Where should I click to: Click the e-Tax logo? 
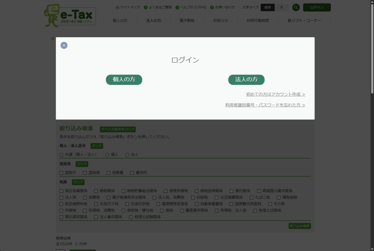tap(70, 15)
